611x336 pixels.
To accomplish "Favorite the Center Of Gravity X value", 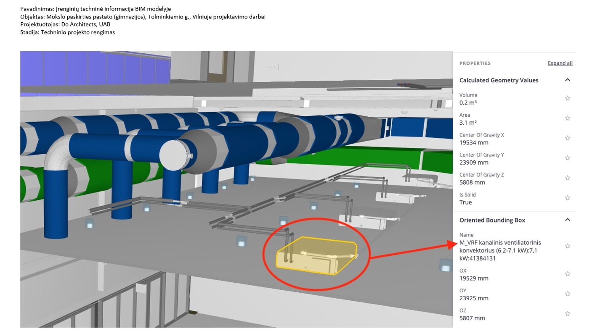I will 567,138.
